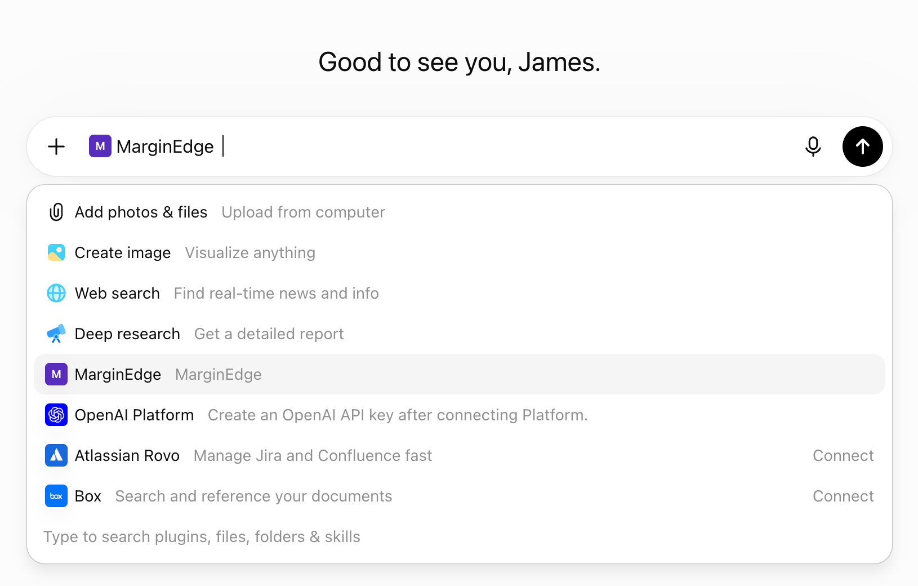Select Add photos & files option
The width and height of the screenshot is (918, 586).
460,212
